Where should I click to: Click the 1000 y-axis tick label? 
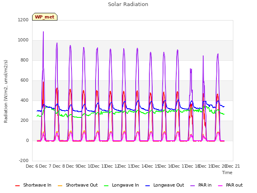click(23, 40)
